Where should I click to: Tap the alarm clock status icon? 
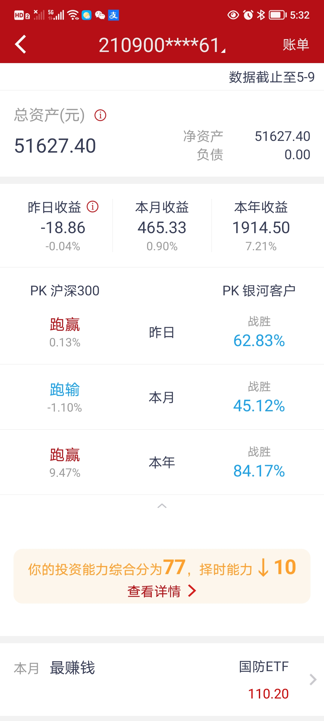pyautogui.click(x=248, y=15)
